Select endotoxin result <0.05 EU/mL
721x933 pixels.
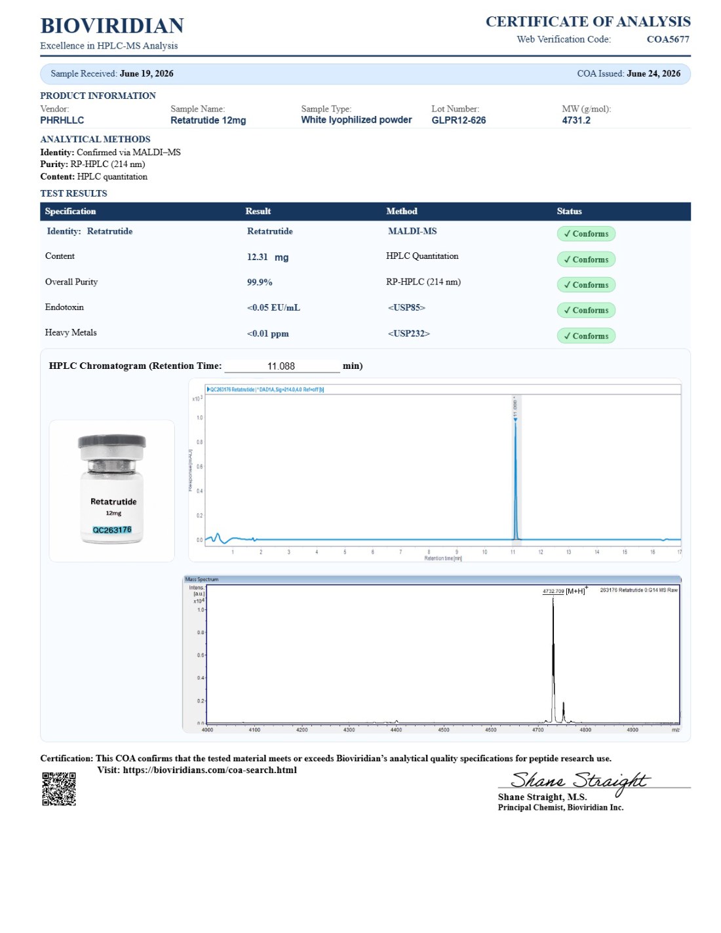pyautogui.click(x=273, y=308)
